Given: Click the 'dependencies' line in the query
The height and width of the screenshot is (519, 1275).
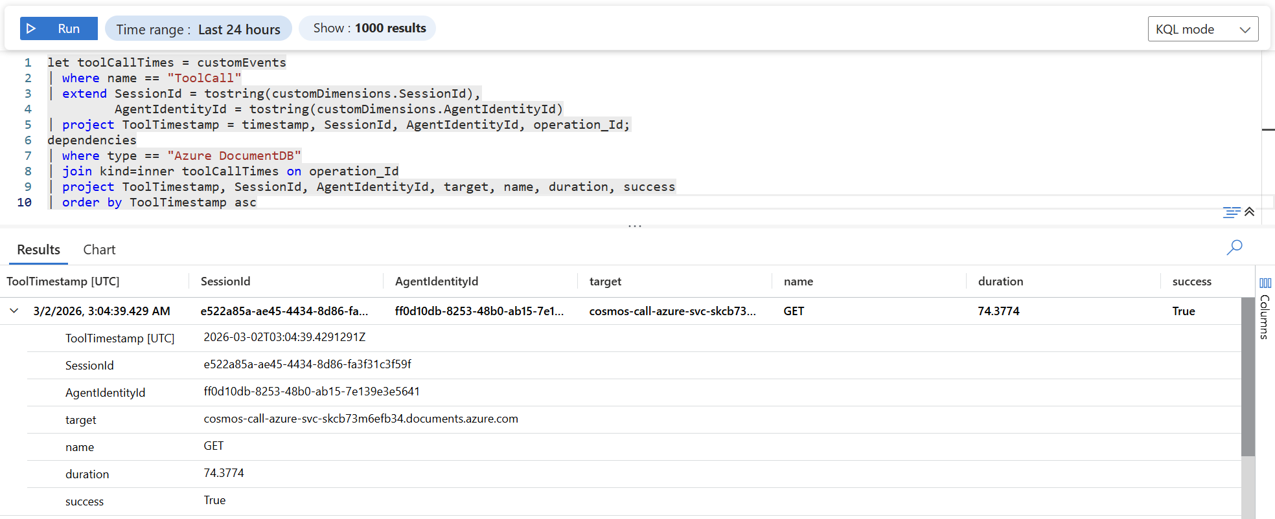Looking at the screenshot, I should pos(92,140).
